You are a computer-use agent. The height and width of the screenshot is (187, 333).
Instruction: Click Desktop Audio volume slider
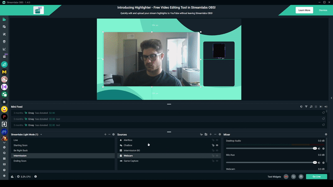coord(271,148)
